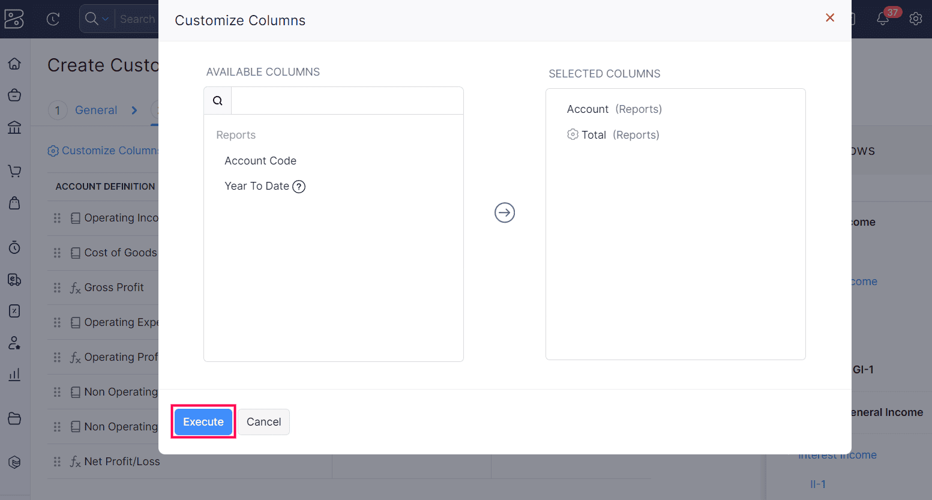The image size is (932, 500).
Task: Select the Account (Reports) selected column
Action: [614, 109]
